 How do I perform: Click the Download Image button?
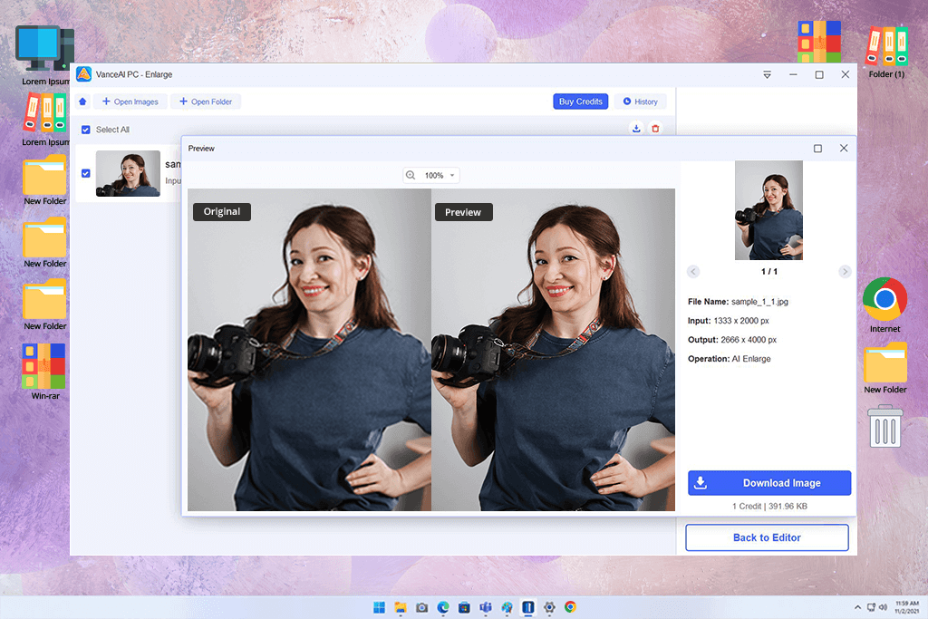pos(769,483)
